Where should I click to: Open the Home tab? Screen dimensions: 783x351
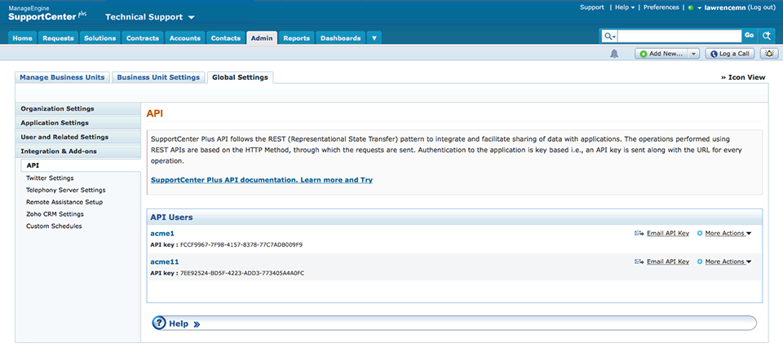pos(23,38)
